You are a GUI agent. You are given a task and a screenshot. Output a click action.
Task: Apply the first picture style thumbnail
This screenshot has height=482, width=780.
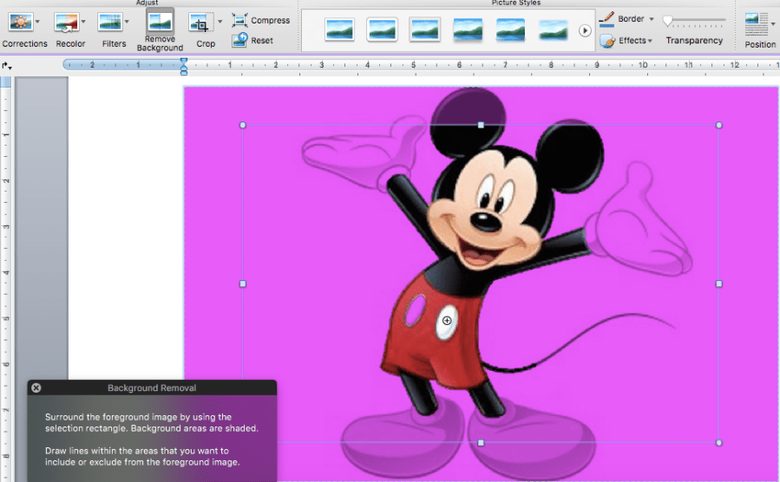pos(339,29)
